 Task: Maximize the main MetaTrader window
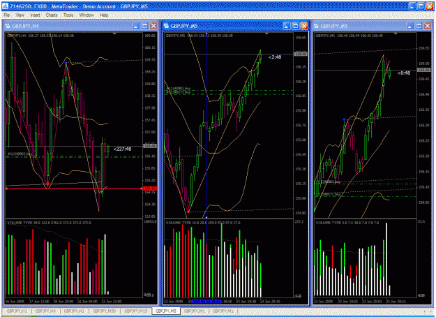[x=421, y=6]
